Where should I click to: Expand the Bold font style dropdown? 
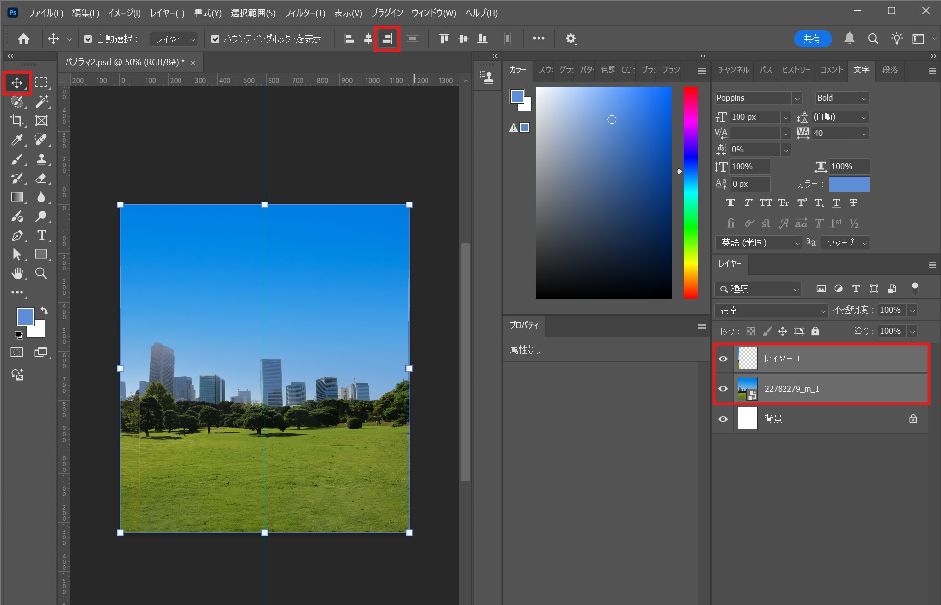(864, 98)
